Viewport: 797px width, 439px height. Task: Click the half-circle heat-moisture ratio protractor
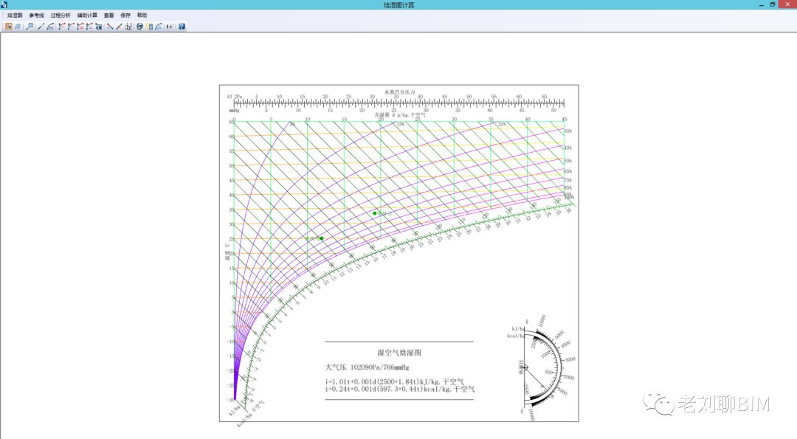[x=543, y=367]
